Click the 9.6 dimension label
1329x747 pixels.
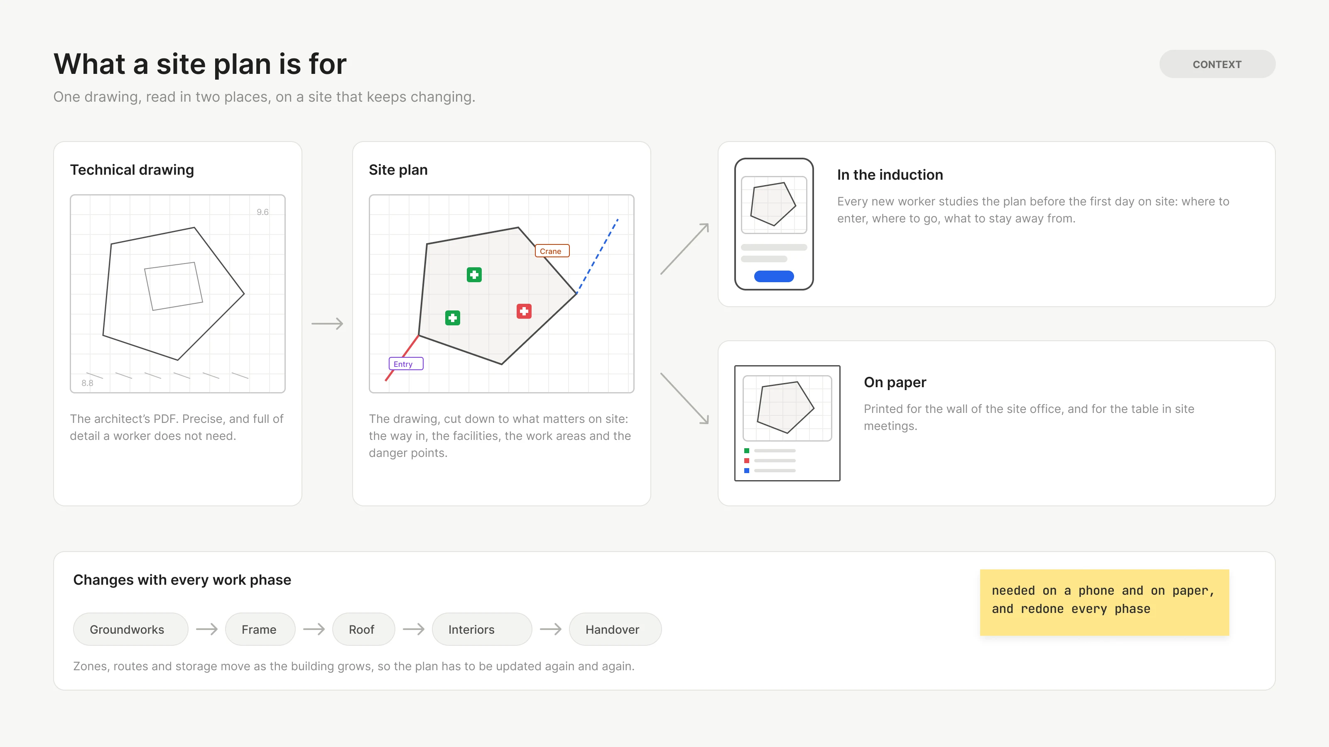pos(262,212)
